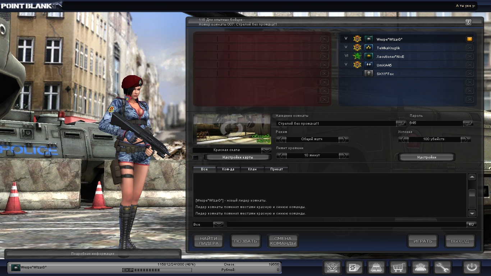Toggle the checkbox beside Настройки карты
This screenshot has height=276, width=491.
196,157
